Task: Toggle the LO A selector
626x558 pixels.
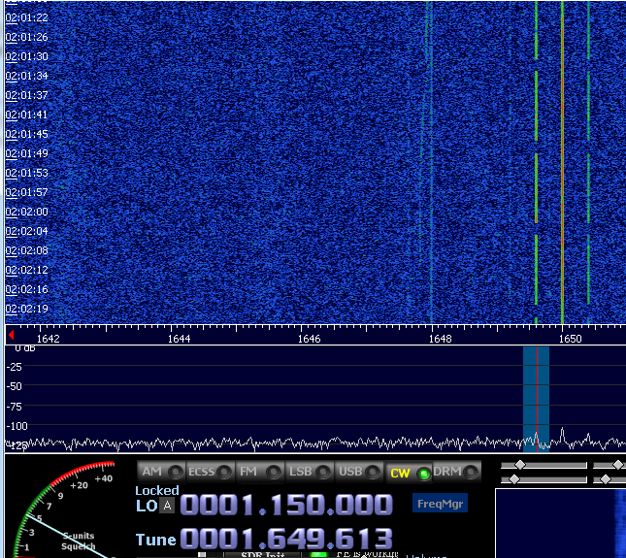Action: [167, 506]
